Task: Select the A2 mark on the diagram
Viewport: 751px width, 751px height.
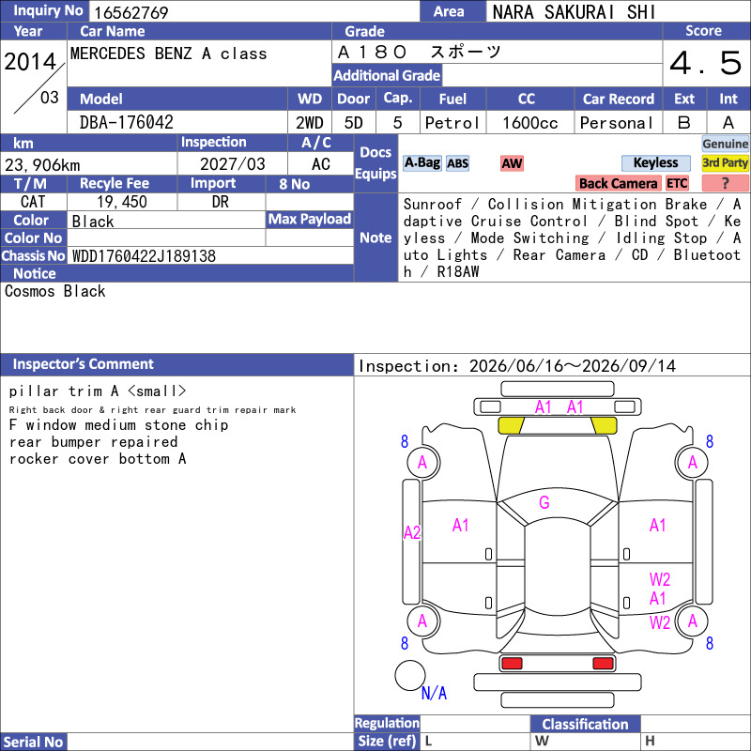Action: [412, 532]
